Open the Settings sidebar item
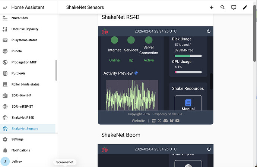Viewport: 257px width, 167px height. (17, 139)
